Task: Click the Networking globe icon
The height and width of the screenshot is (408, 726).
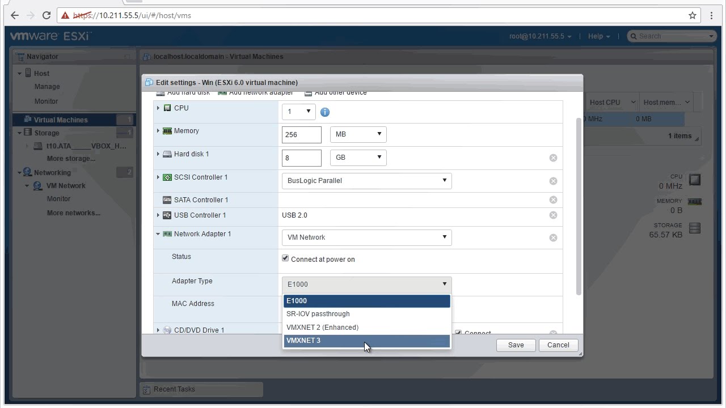Action: click(x=27, y=172)
